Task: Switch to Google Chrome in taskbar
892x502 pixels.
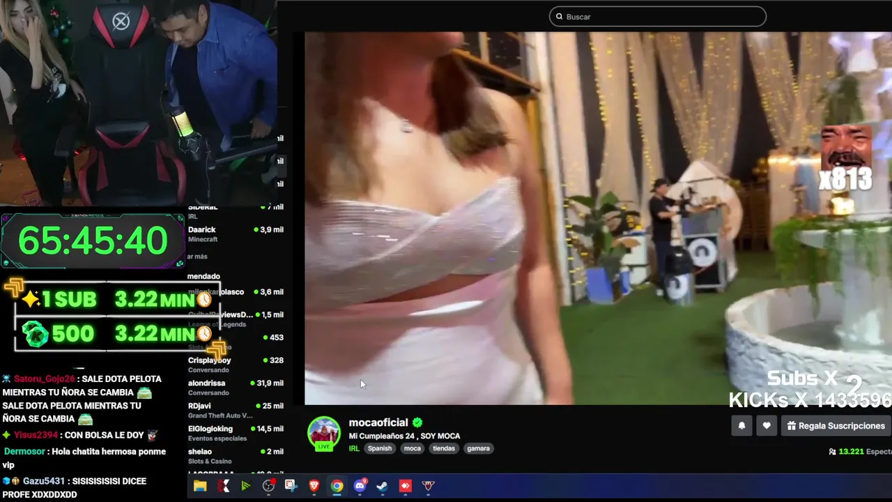Action: click(x=337, y=486)
